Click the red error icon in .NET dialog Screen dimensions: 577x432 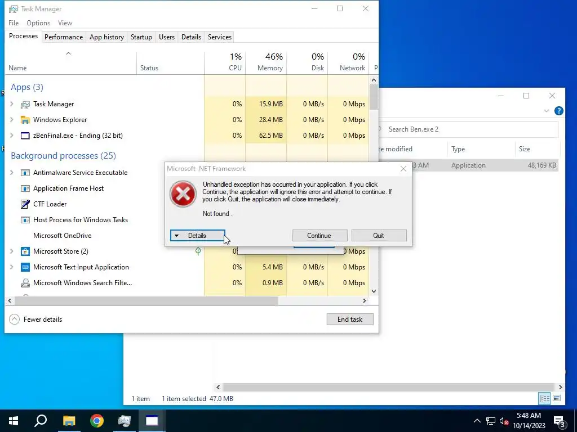(x=183, y=193)
